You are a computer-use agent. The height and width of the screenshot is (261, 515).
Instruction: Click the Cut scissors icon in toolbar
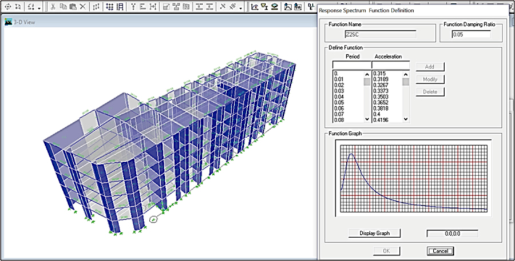coord(53,6)
